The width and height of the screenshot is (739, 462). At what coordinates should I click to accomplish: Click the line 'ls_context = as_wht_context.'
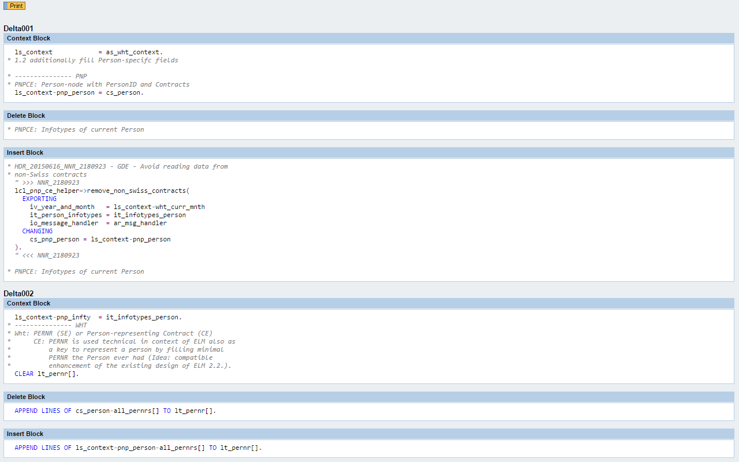tap(89, 52)
